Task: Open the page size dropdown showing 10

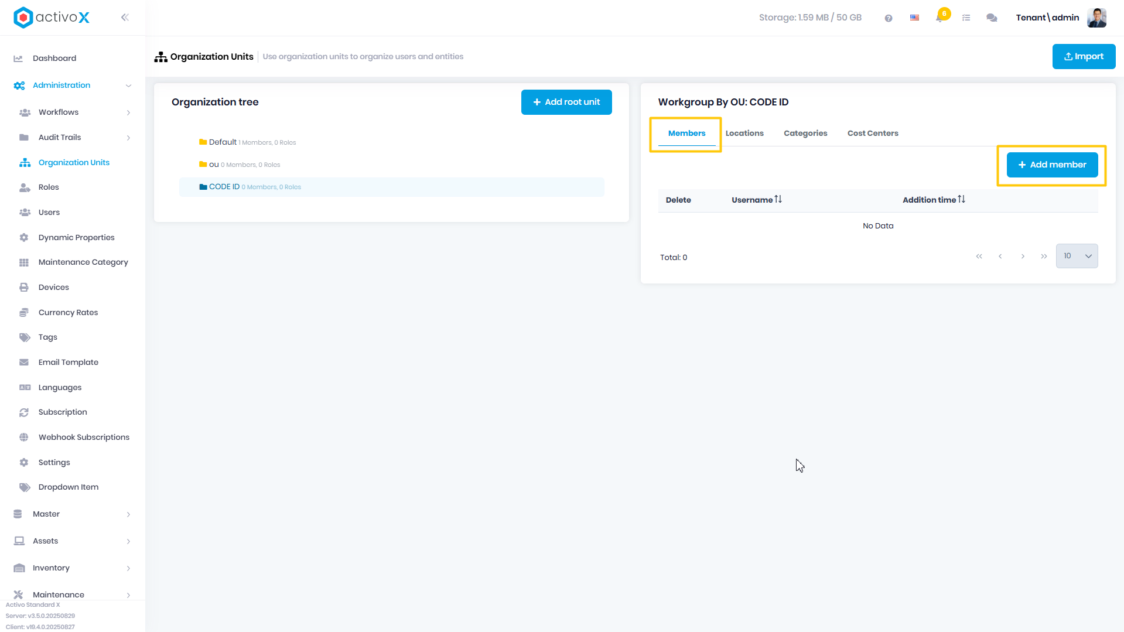Action: (x=1077, y=256)
